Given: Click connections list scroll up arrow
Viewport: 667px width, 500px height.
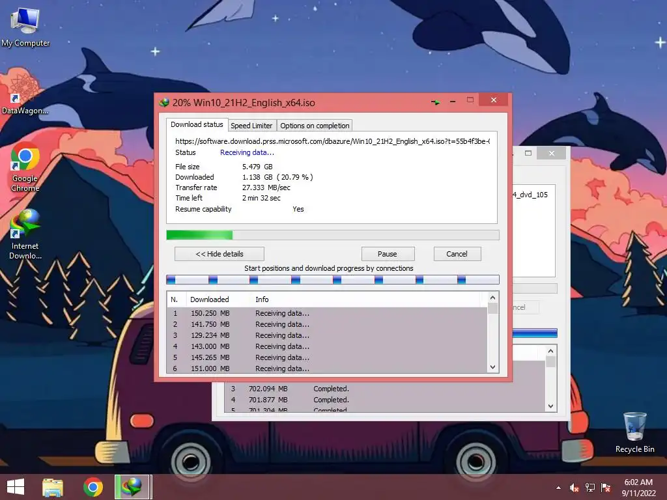Looking at the screenshot, I should (x=492, y=298).
